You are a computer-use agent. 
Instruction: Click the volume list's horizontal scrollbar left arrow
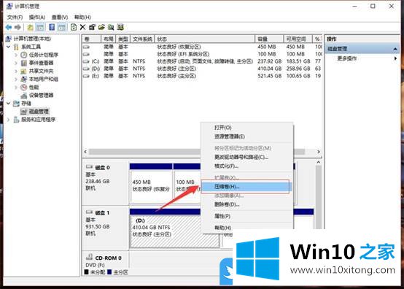point(85,152)
